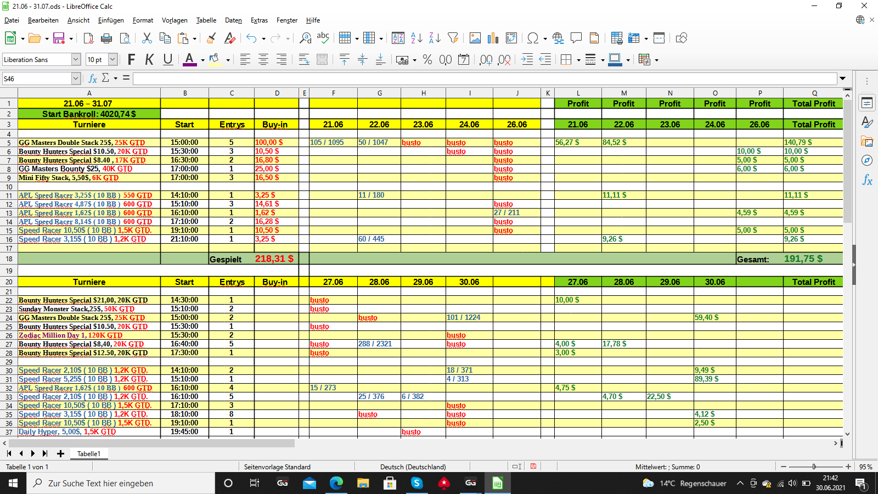Image resolution: width=878 pixels, height=494 pixels.
Task: Open the Navigator from the sidebar
Action: point(867,160)
